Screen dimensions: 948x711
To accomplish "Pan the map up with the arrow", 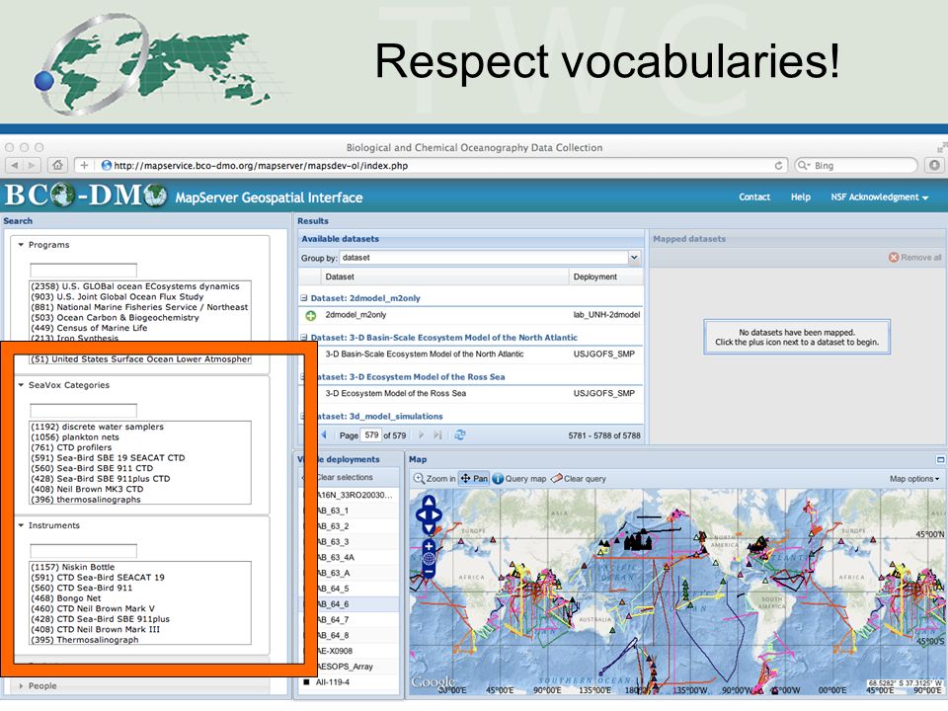I will [x=429, y=502].
